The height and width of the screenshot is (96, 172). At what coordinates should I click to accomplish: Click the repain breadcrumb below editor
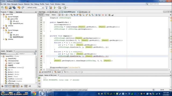[x=59, y=72]
